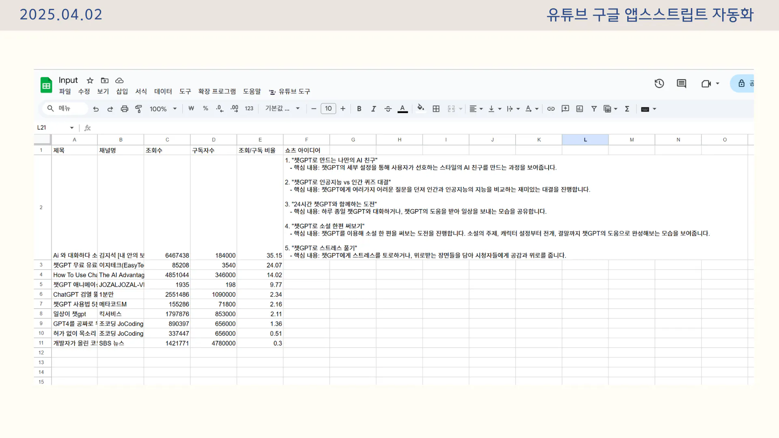Click the merge cells icon
779x438 pixels.
point(451,109)
